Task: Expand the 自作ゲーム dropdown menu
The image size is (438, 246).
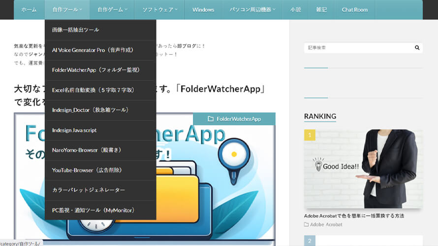Action: tap(112, 9)
